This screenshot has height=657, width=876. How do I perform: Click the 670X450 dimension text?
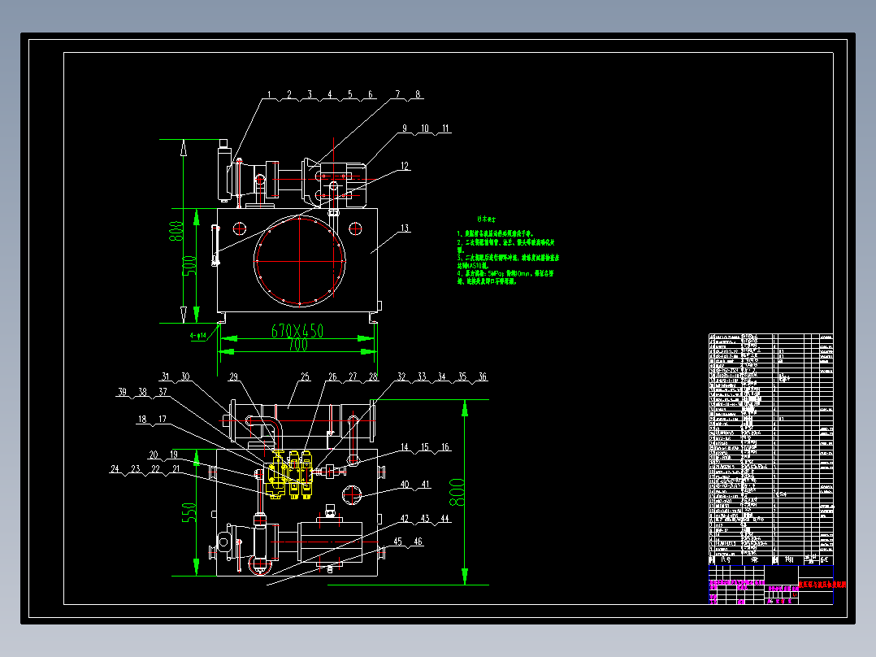click(x=297, y=331)
